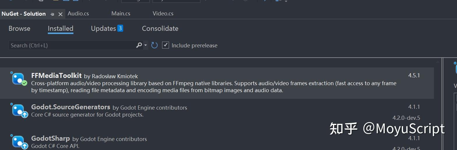Click the installed checkmark badge on FFMediaToolkit
The image size is (457, 150).
pyautogui.click(x=24, y=83)
